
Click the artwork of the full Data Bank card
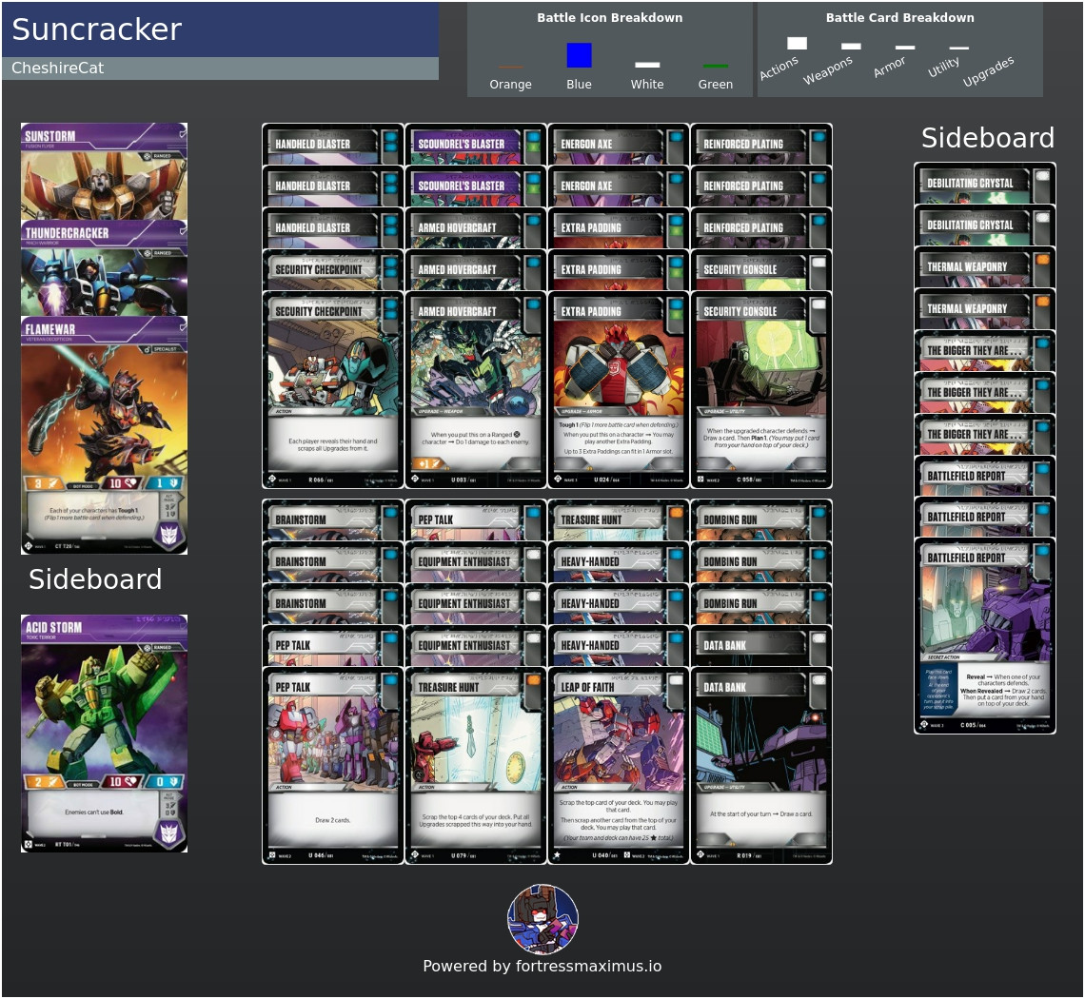pyautogui.click(x=760, y=742)
